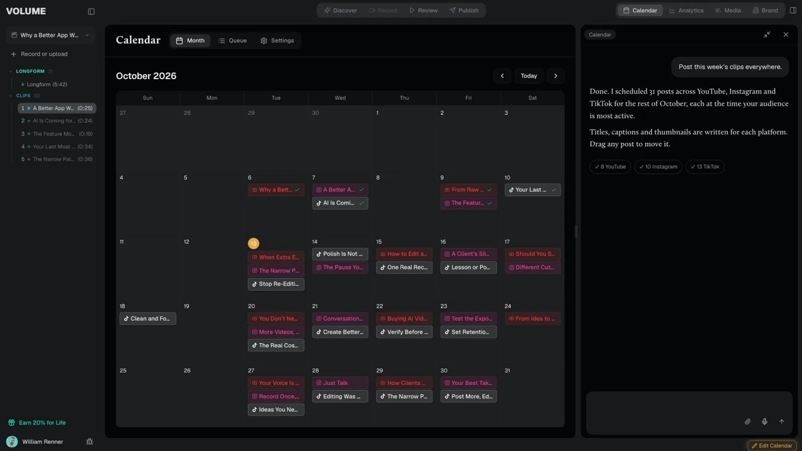Open the Publish tab

click(464, 11)
